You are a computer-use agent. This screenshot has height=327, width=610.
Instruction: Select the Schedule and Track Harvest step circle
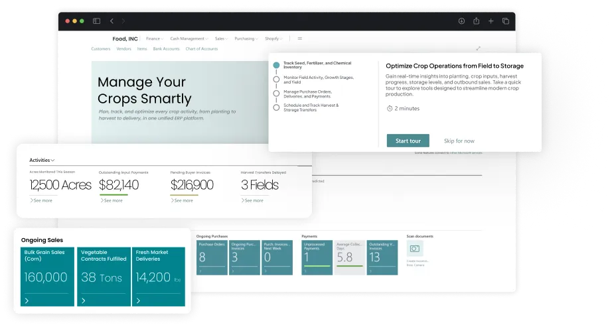(x=276, y=107)
